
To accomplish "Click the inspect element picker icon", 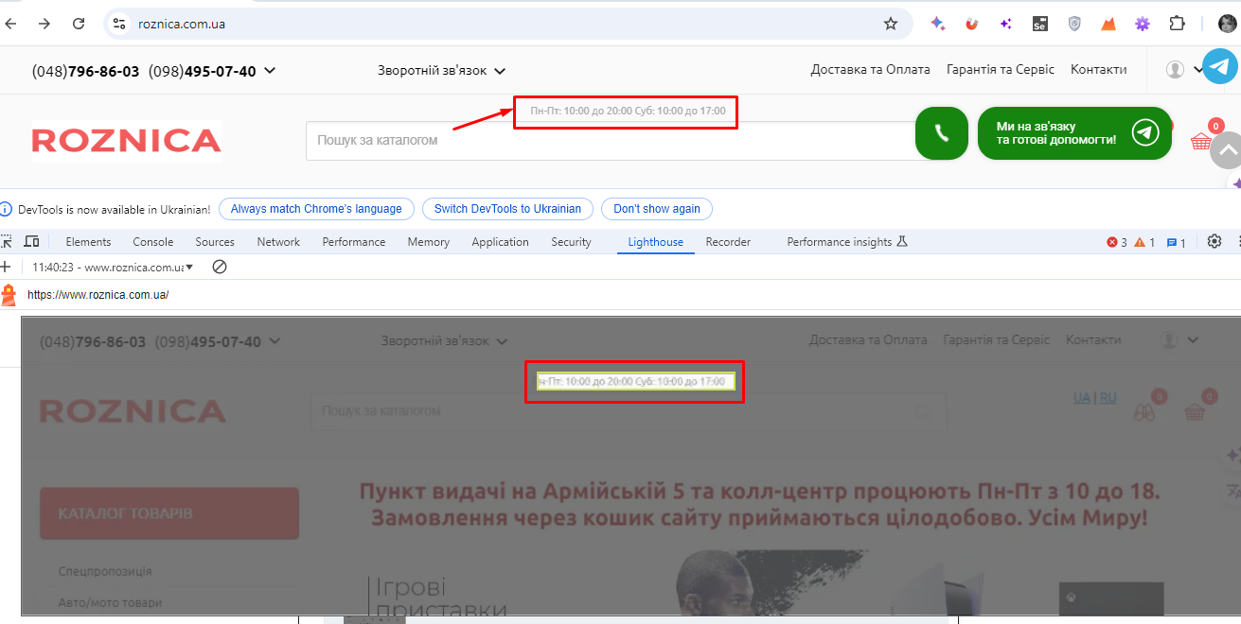I will (x=7, y=242).
